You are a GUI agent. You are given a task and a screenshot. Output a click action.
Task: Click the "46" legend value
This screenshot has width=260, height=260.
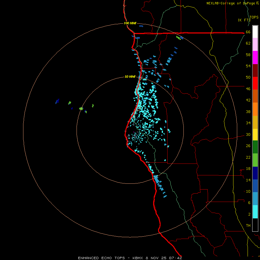248,89
